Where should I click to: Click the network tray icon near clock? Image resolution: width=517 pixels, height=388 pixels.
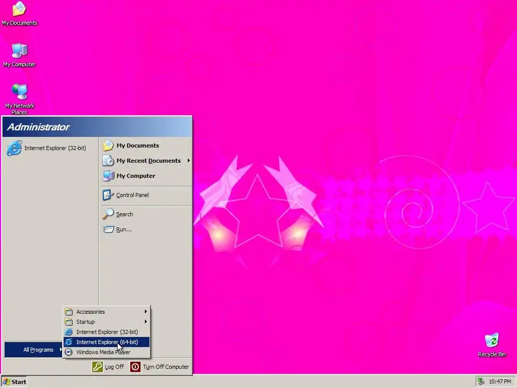tap(481, 381)
